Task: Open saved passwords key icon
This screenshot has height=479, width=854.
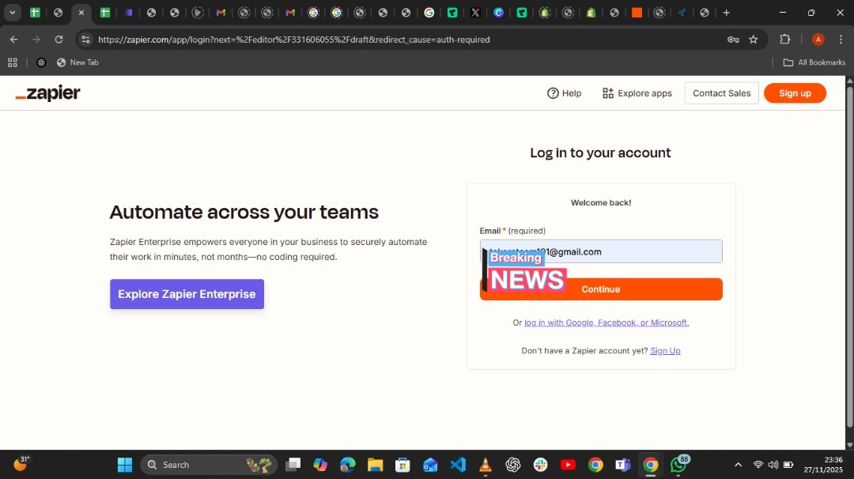Action: pyautogui.click(x=733, y=40)
